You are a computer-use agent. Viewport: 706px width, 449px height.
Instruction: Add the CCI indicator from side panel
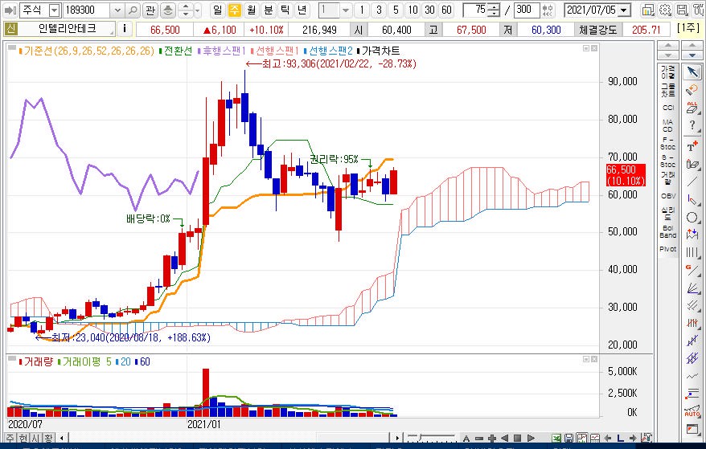click(x=668, y=108)
